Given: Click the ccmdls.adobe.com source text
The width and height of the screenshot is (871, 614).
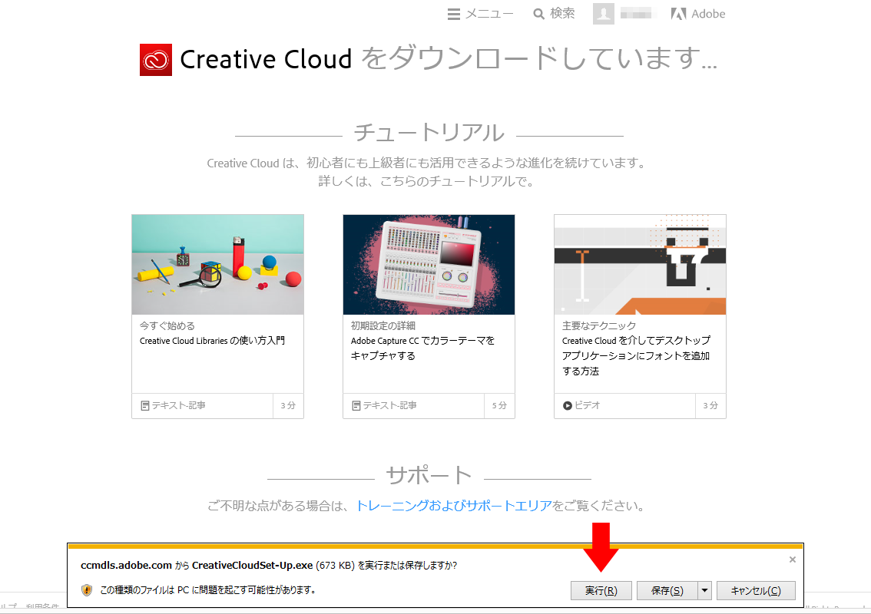Looking at the screenshot, I should 126,565.
